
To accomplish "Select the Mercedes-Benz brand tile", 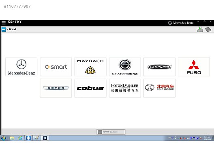I will [21, 67].
